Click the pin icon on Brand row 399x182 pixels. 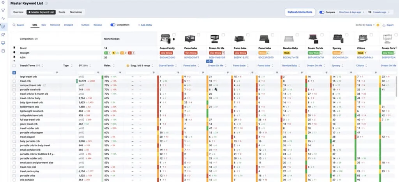point(14,48)
